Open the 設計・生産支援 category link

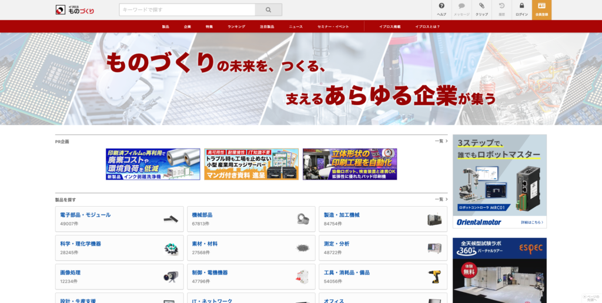(78, 301)
